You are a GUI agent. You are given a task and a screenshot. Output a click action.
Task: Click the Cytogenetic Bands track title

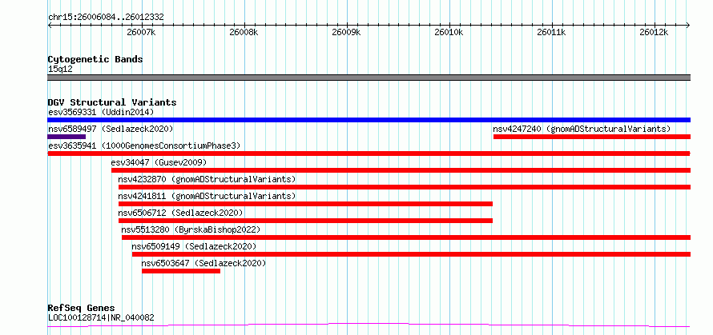pyautogui.click(x=95, y=59)
